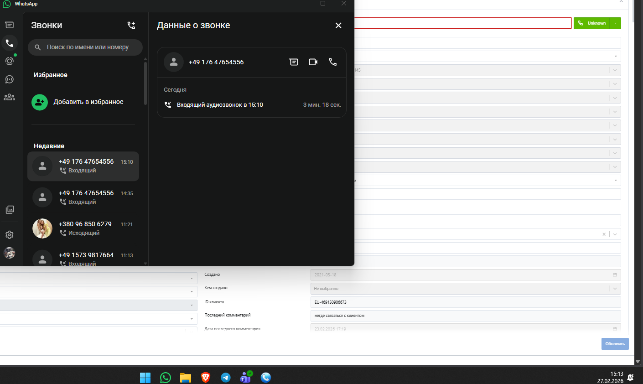Select the Calls icon in WhatsApp sidebar

click(9, 43)
